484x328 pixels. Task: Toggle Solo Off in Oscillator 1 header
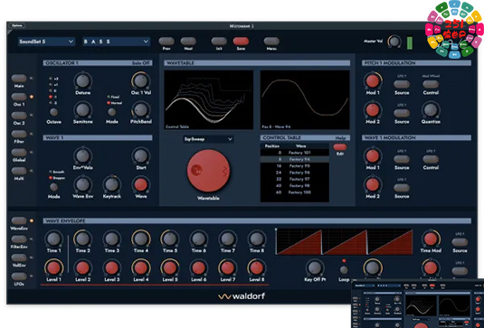click(141, 63)
